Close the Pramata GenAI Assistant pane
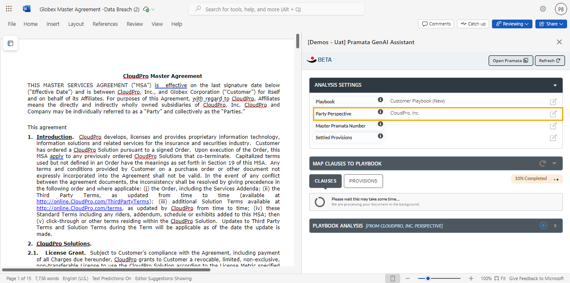Screen dimensions: 570x283 tap(559, 42)
